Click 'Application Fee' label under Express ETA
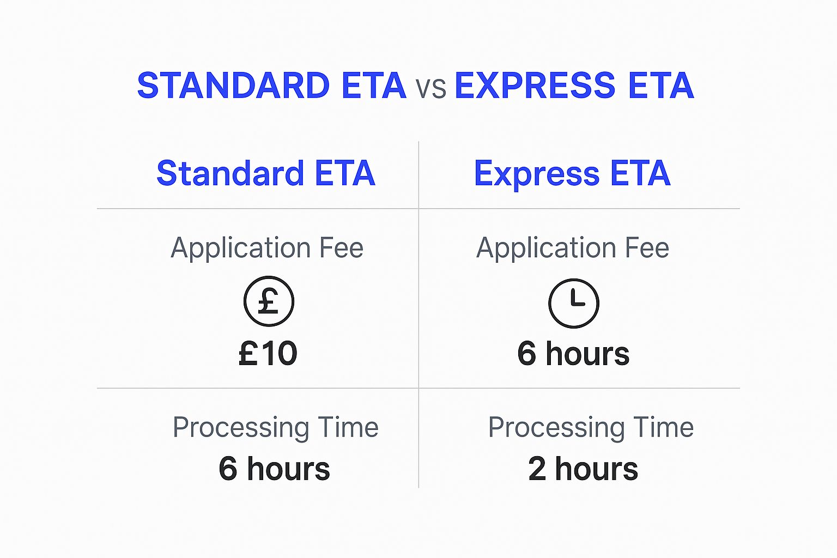This screenshot has width=837, height=558. pos(573,248)
